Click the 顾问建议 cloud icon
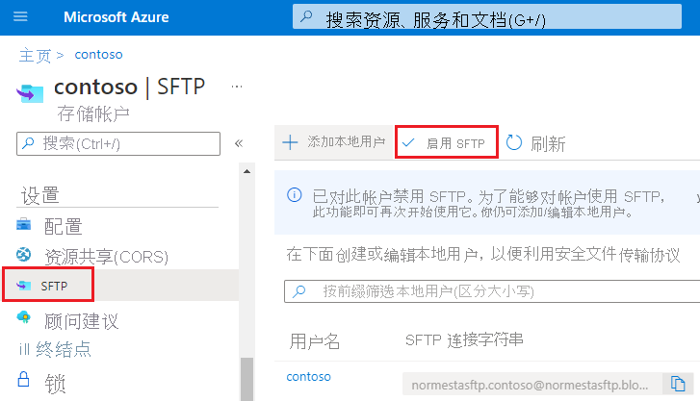The width and height of the screenshot is (700, 401). [x=24, y=318]
